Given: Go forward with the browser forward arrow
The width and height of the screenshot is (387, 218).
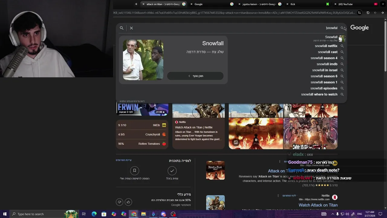Looking at the screenshot, I should tap(382, 13).
